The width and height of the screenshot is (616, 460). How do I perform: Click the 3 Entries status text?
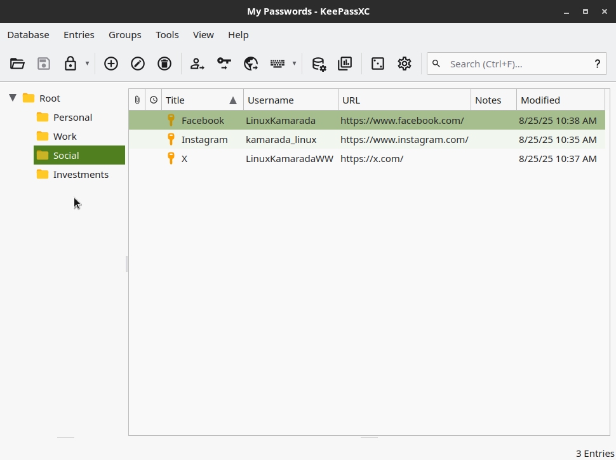pos(595,453)
